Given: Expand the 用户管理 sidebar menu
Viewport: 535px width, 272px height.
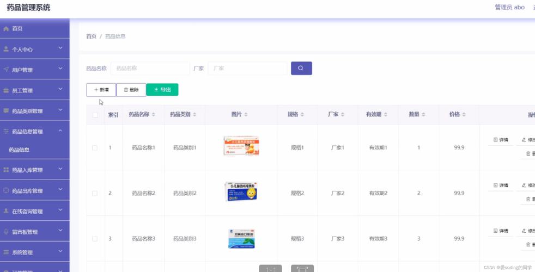Looking at the screenshot, I should 35,70.
